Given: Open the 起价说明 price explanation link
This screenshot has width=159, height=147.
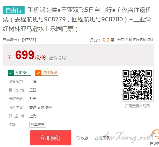Looking at the screenshot, I should (57, 58).
